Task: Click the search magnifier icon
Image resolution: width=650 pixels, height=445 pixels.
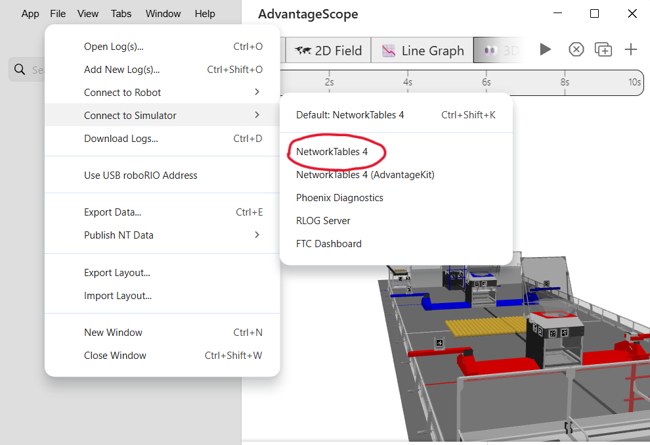Action: 20,69
